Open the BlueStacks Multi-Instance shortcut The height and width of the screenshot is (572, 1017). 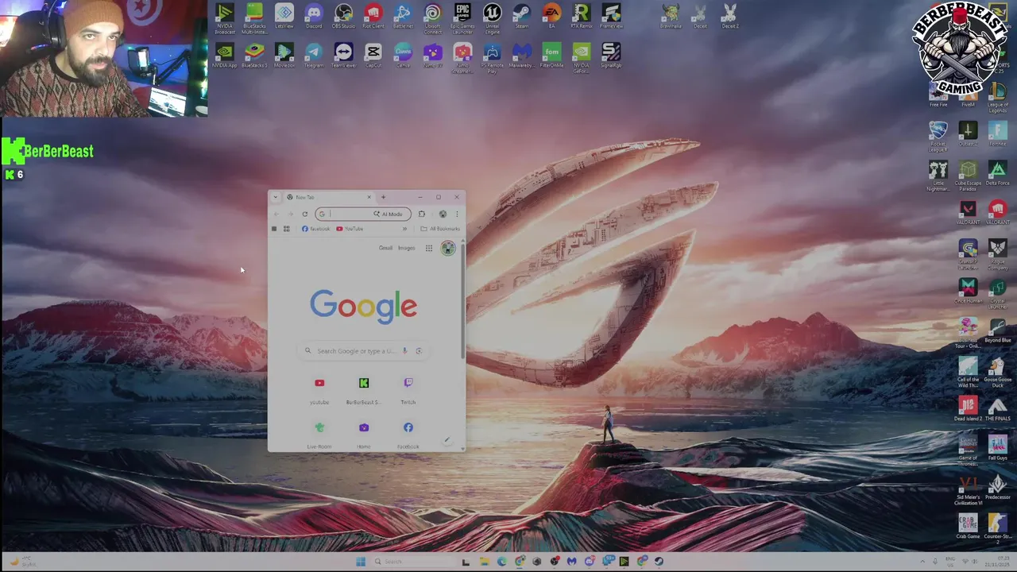pos(254,17)
